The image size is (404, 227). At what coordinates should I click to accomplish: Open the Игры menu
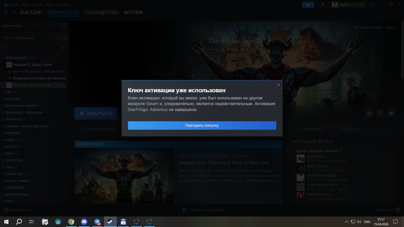coord(49,5)
